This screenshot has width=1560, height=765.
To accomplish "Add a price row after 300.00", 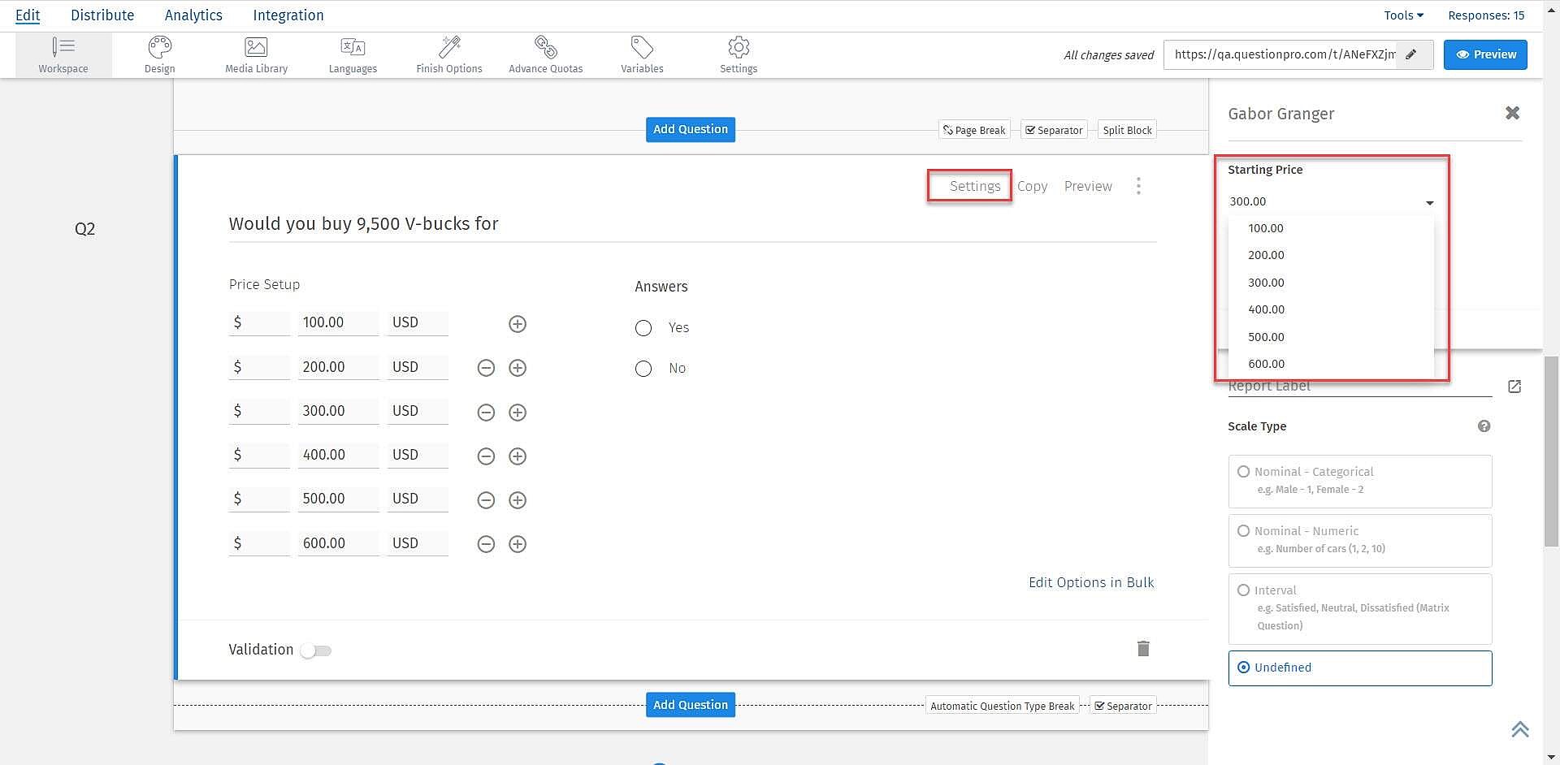I will [x=518, y=413].
